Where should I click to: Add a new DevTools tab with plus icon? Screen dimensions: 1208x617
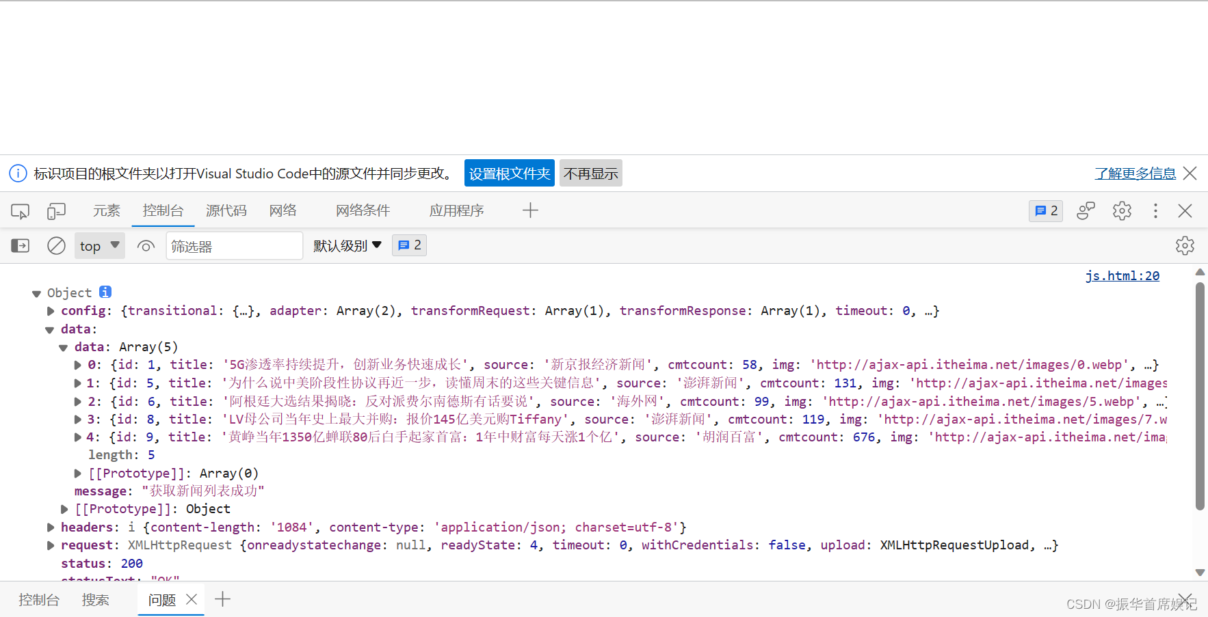coord(530,210)
